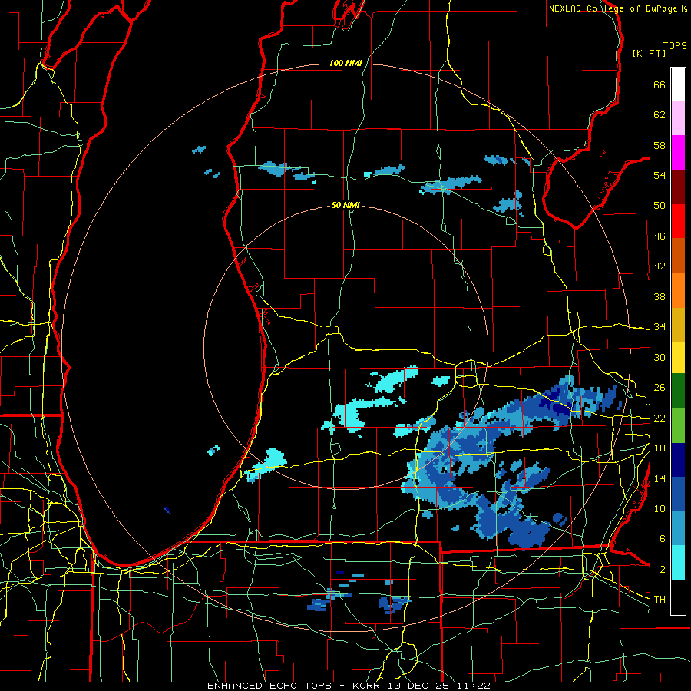
Task: Click the dark red swatch near 50
Action: (678, 187)
